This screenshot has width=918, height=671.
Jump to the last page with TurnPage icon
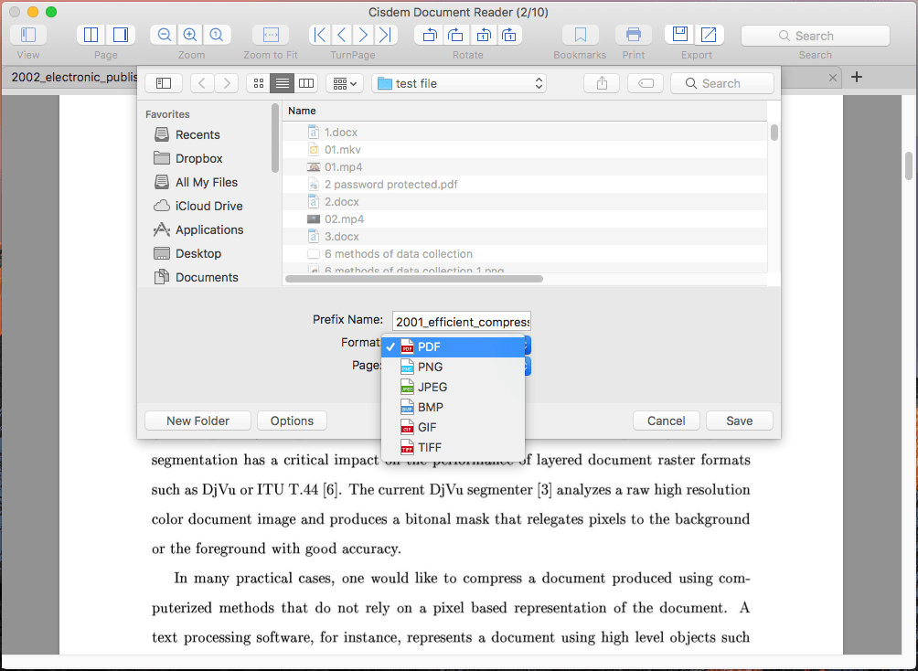tap(385, 35)
